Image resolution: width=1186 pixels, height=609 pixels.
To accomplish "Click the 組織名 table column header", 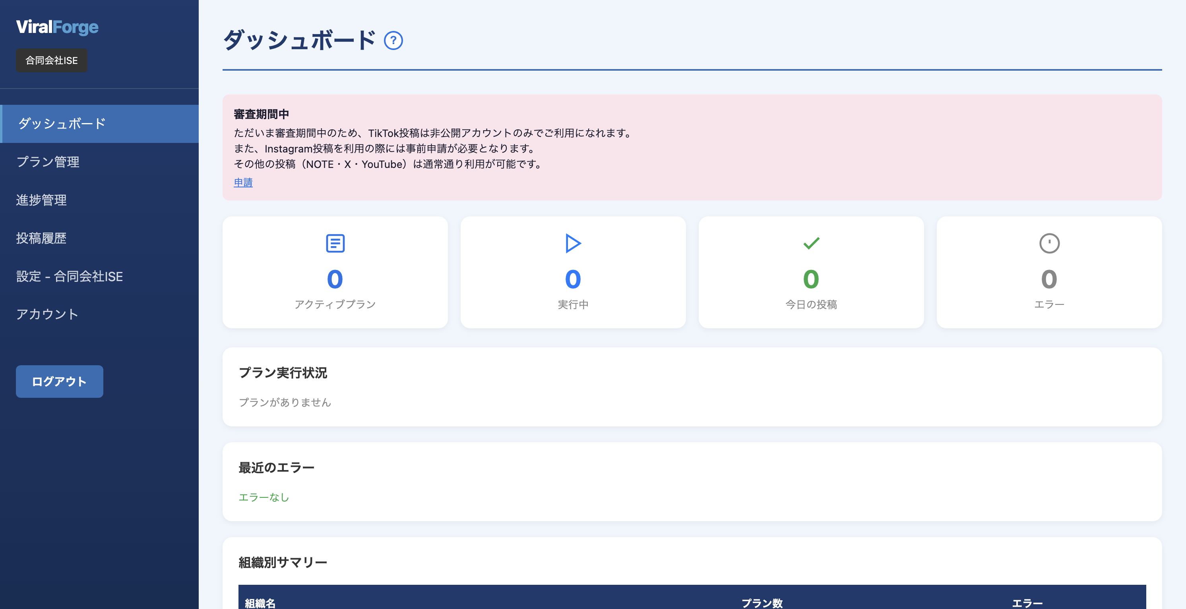I will coord(259,603).
